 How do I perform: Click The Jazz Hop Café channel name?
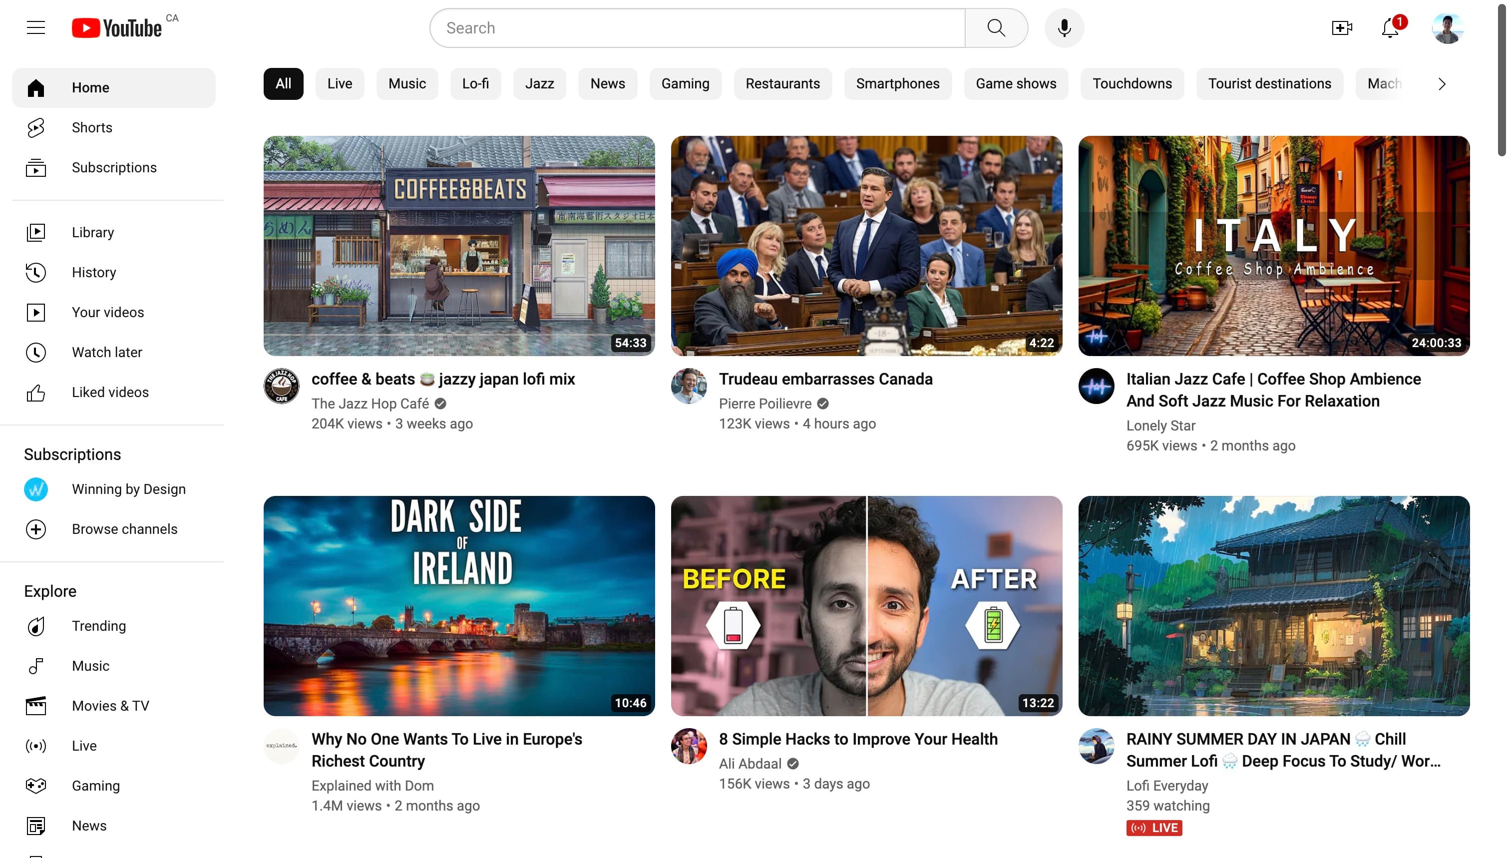pos(370,404)
